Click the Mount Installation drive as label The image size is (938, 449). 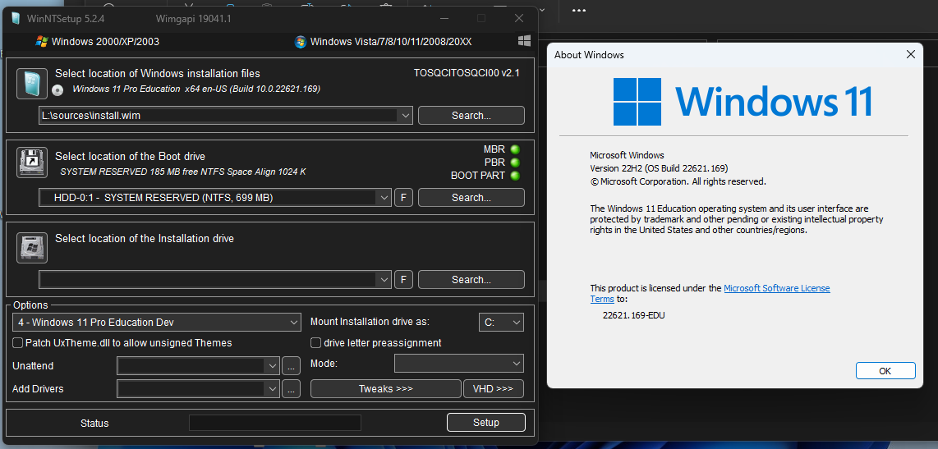point(370,322)
